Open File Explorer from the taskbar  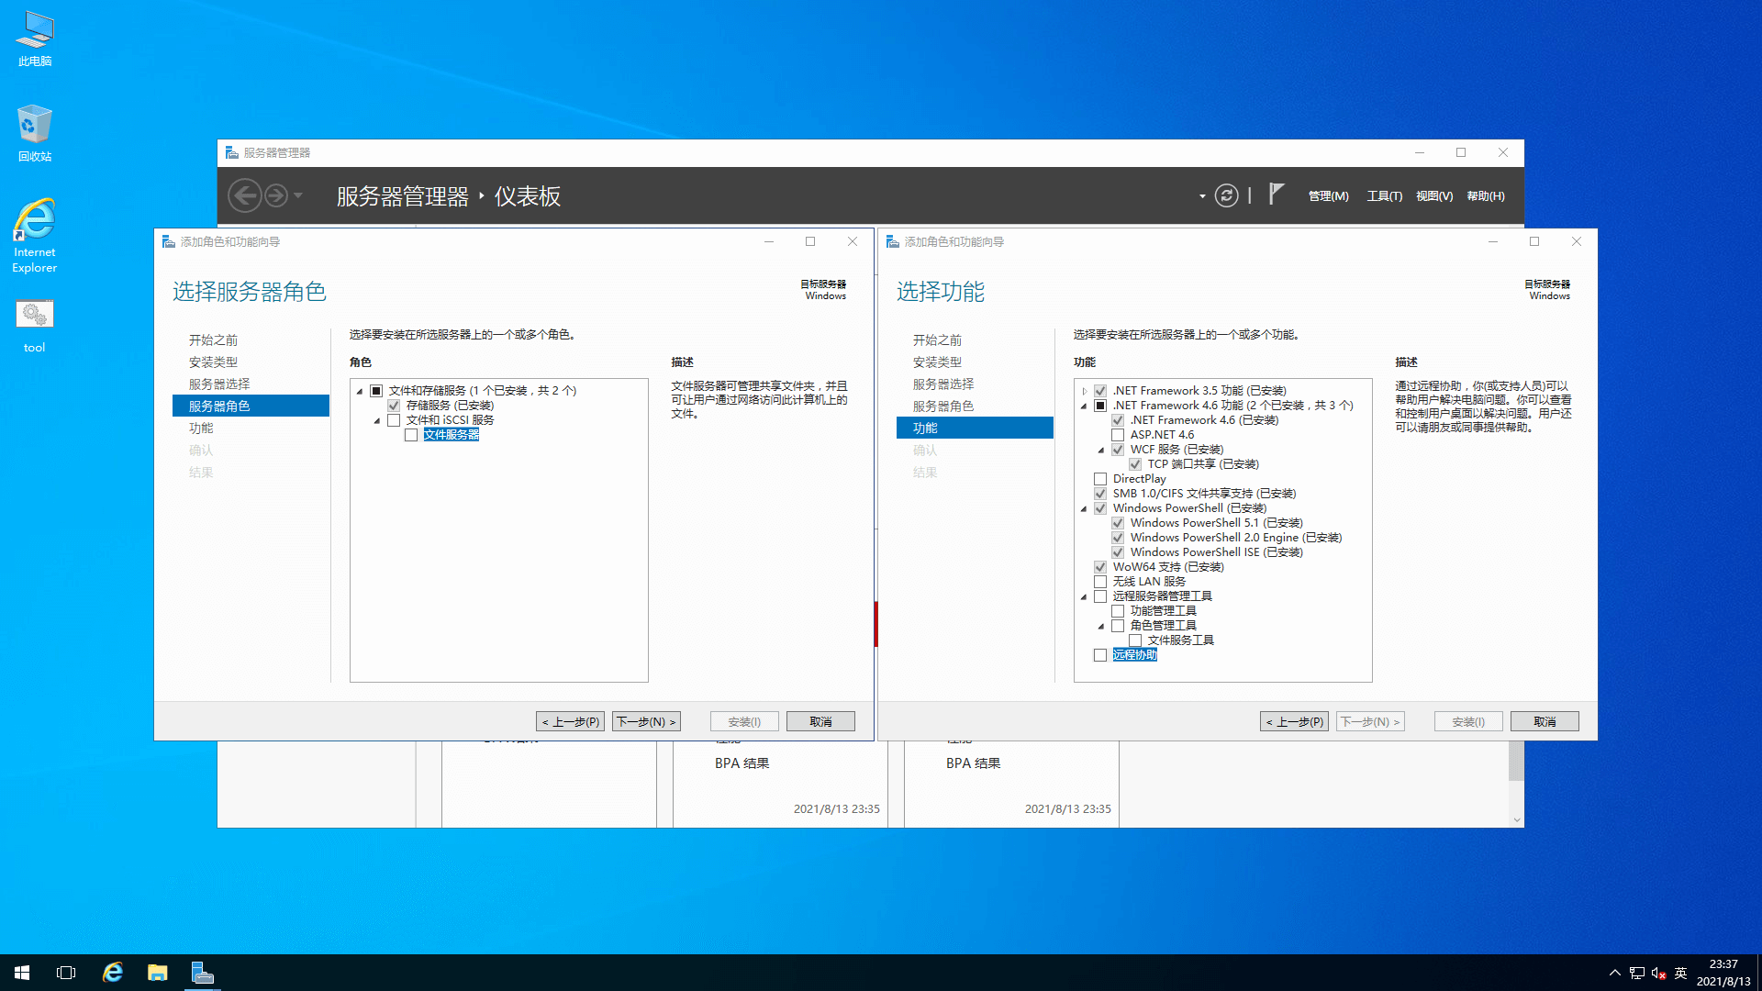point(158,973)
